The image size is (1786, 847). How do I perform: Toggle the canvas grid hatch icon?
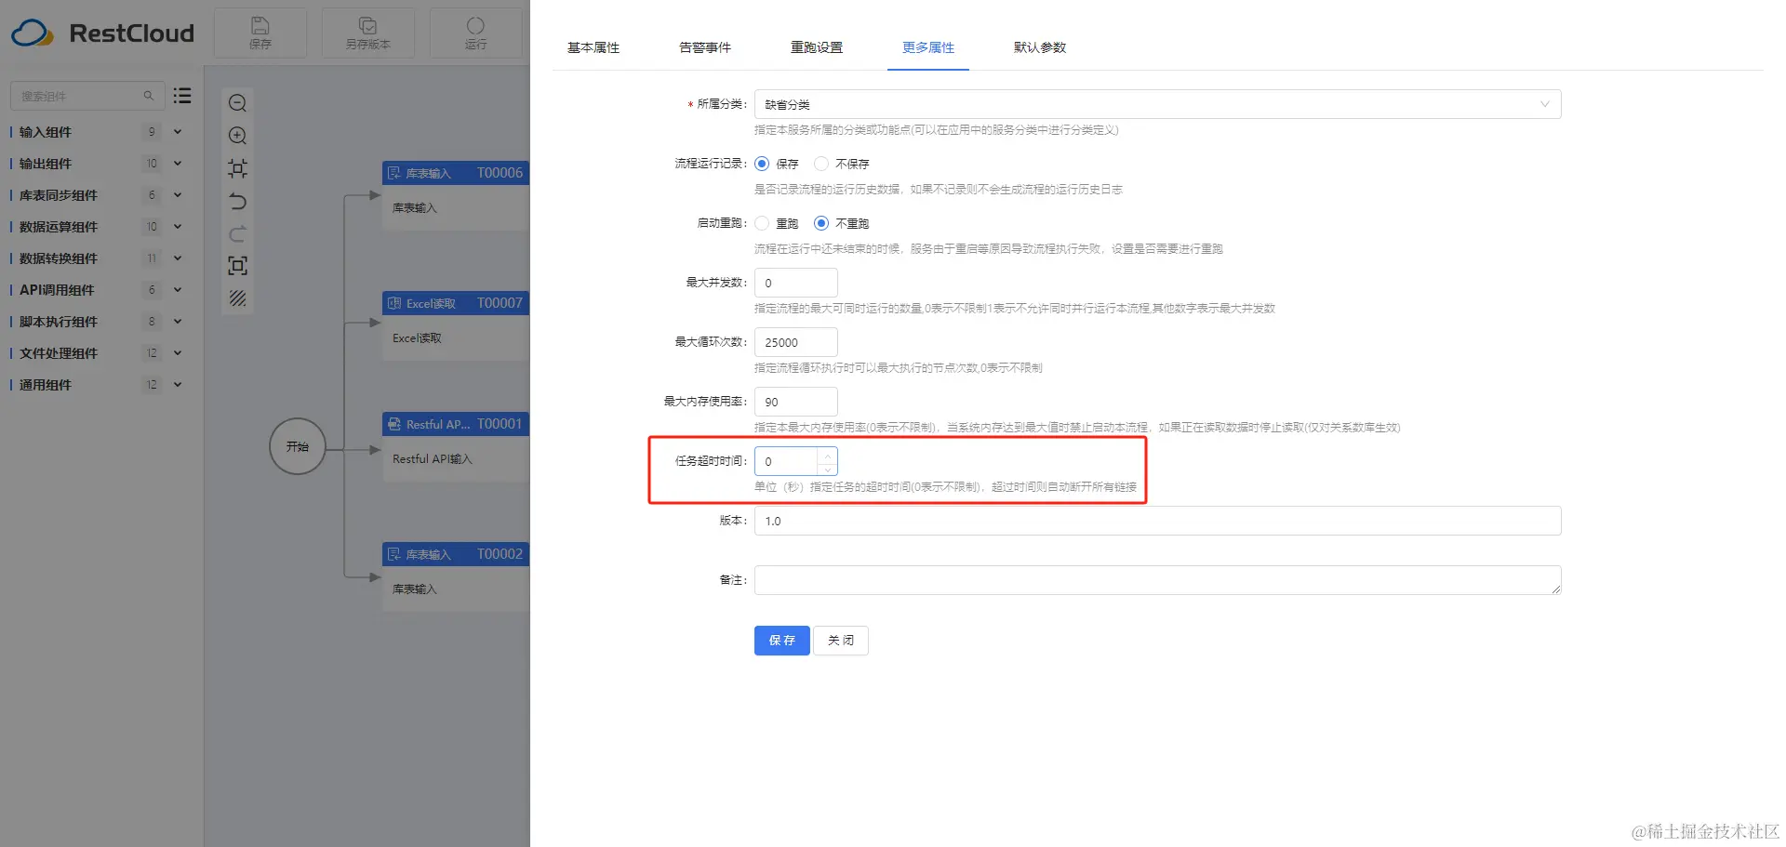pyautogui.click(x=238, y=298)
